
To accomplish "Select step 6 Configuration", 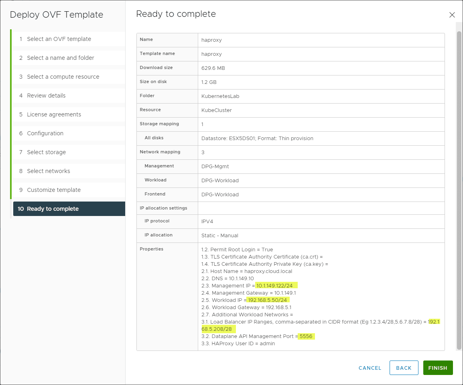I will (x=45, y=133).
